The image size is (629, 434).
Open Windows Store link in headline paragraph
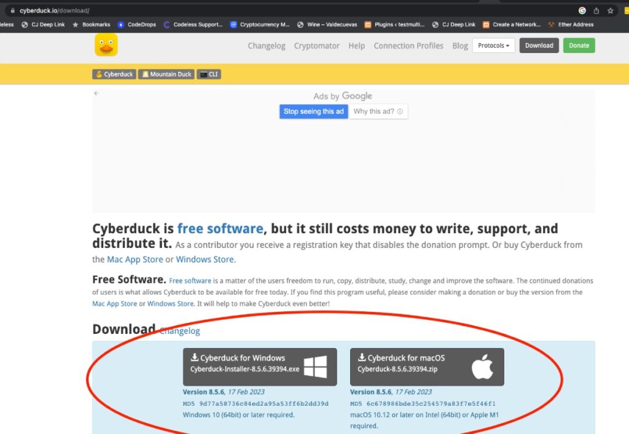(x=205, y=259)
